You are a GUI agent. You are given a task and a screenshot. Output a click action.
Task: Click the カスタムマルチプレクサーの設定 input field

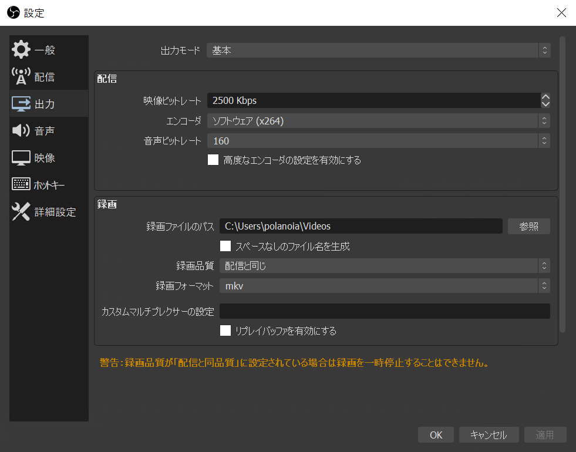point(385,311)
